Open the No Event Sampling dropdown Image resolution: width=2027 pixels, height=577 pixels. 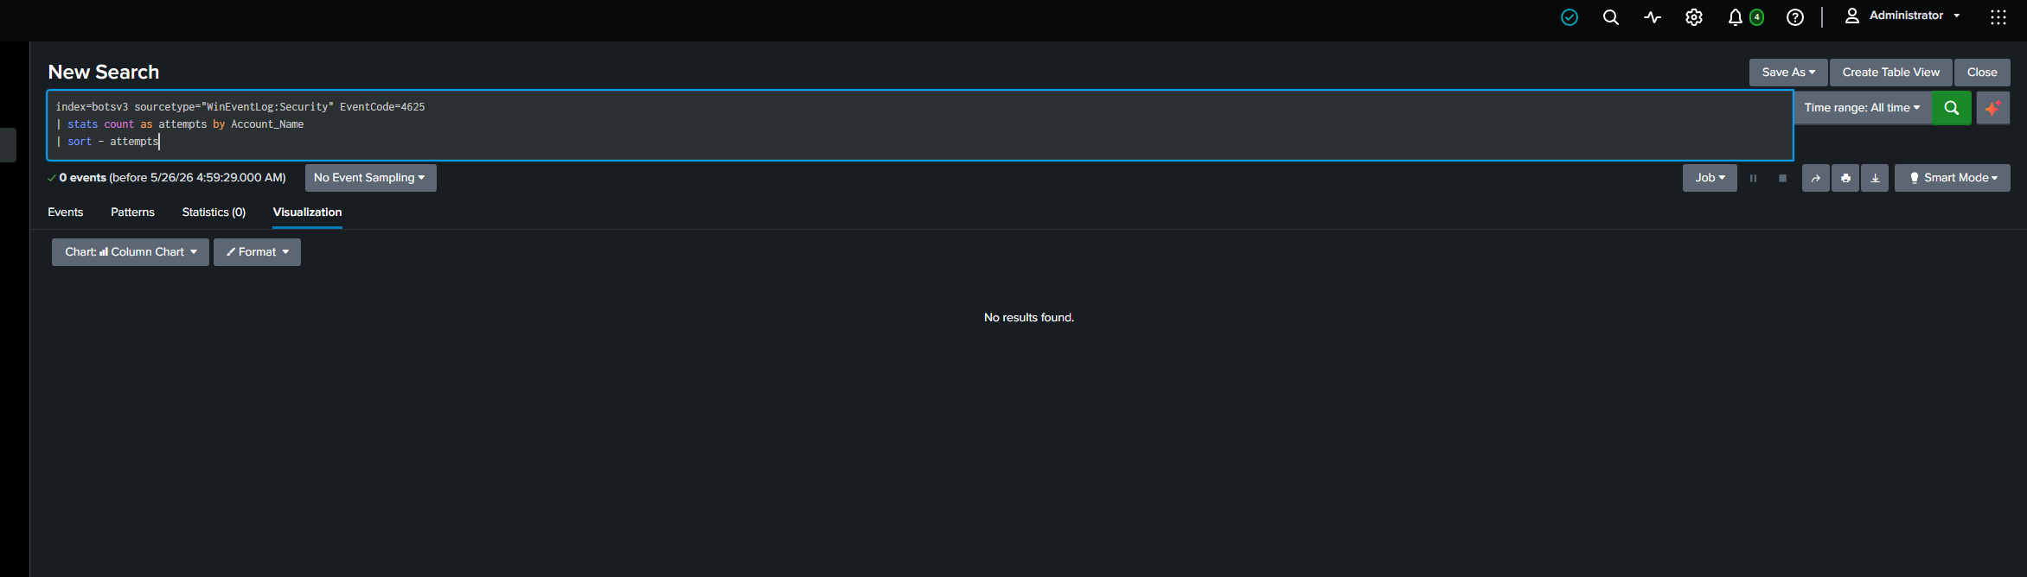(370, 178)
